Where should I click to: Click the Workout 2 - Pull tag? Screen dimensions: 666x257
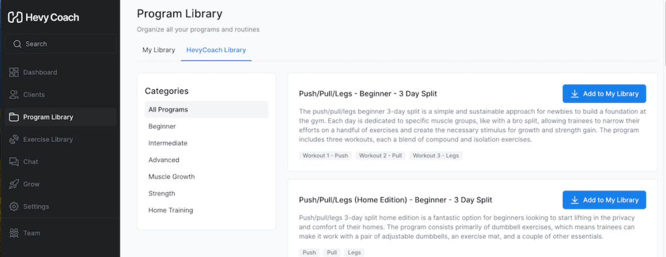click(x=380, y=156)
